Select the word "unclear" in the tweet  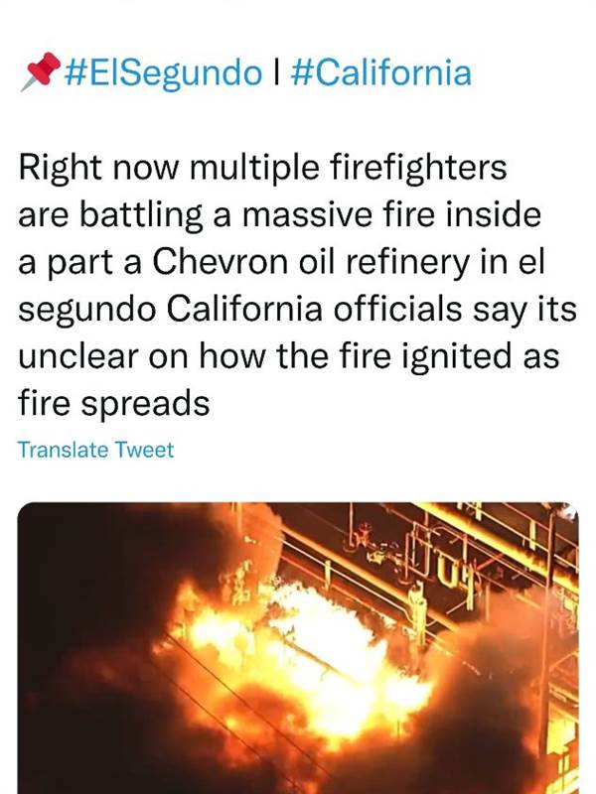78,356
